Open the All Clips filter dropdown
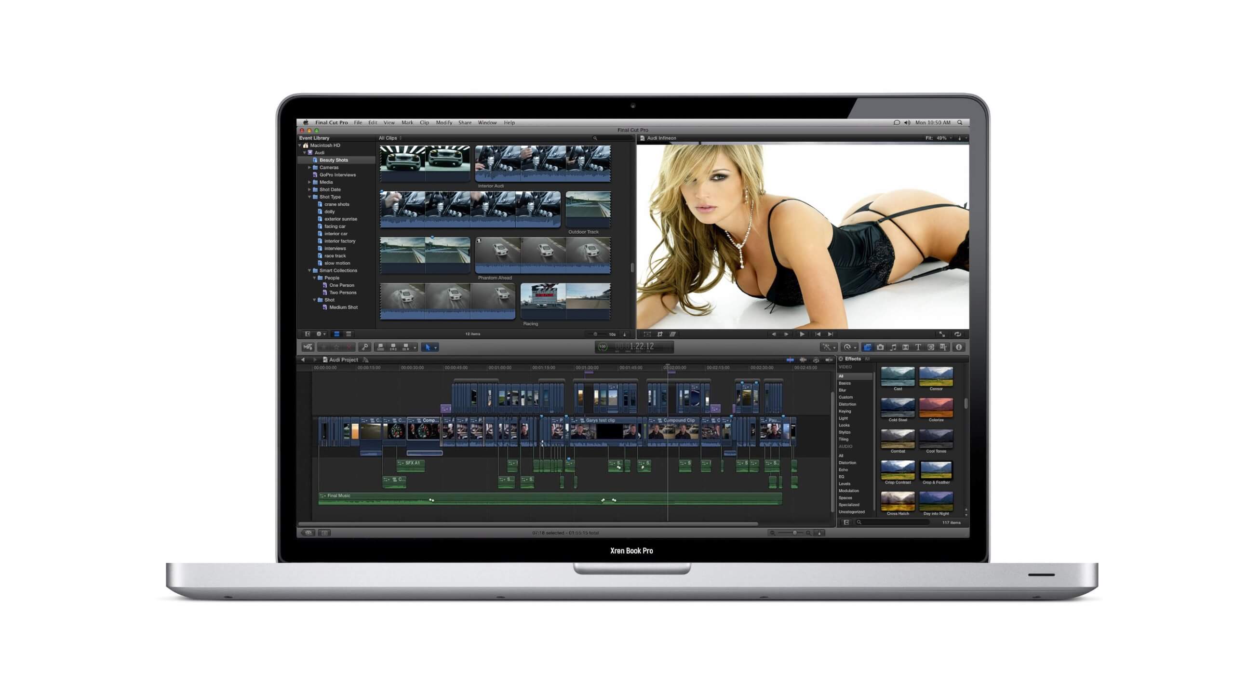1234x694 pixels. (390, 138)
